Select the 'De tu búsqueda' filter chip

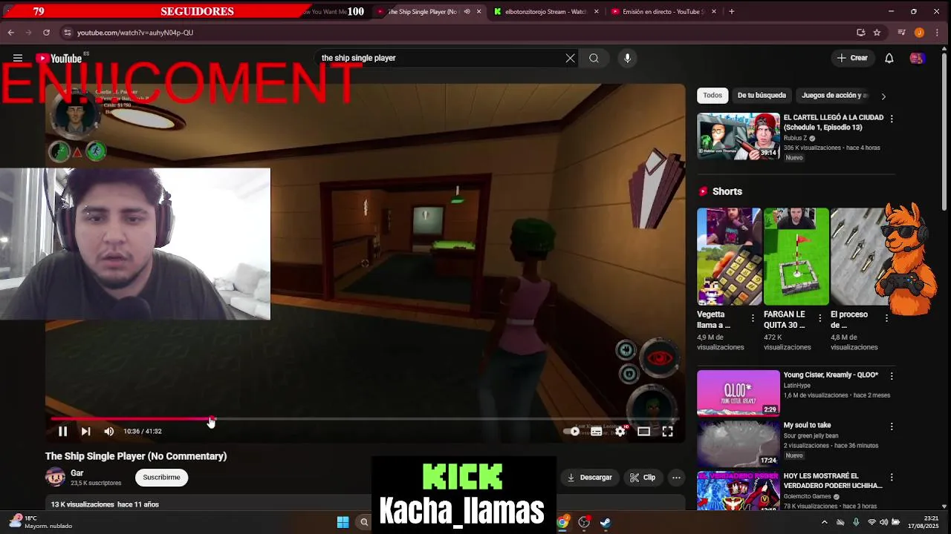click(762, 95)
